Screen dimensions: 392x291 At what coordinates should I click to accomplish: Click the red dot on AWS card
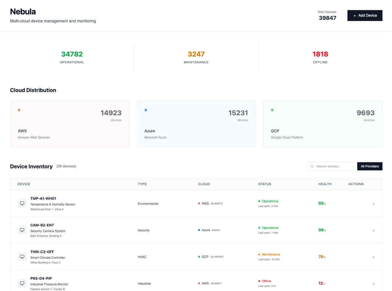[x=19, y=110]
